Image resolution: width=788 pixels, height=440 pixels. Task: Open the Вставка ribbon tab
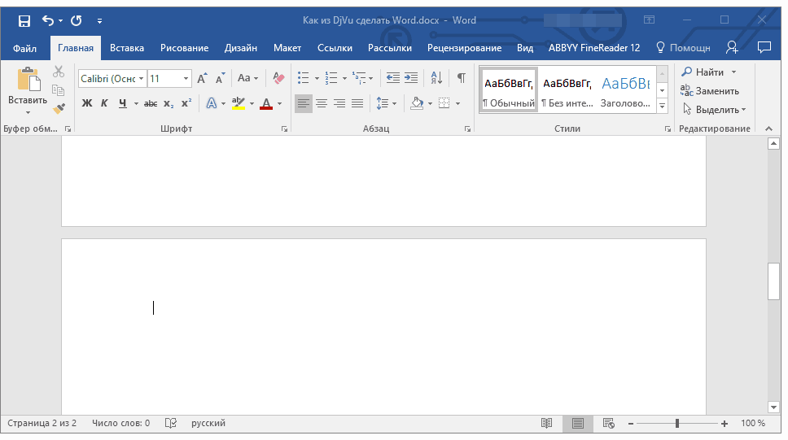coord(127,48)
